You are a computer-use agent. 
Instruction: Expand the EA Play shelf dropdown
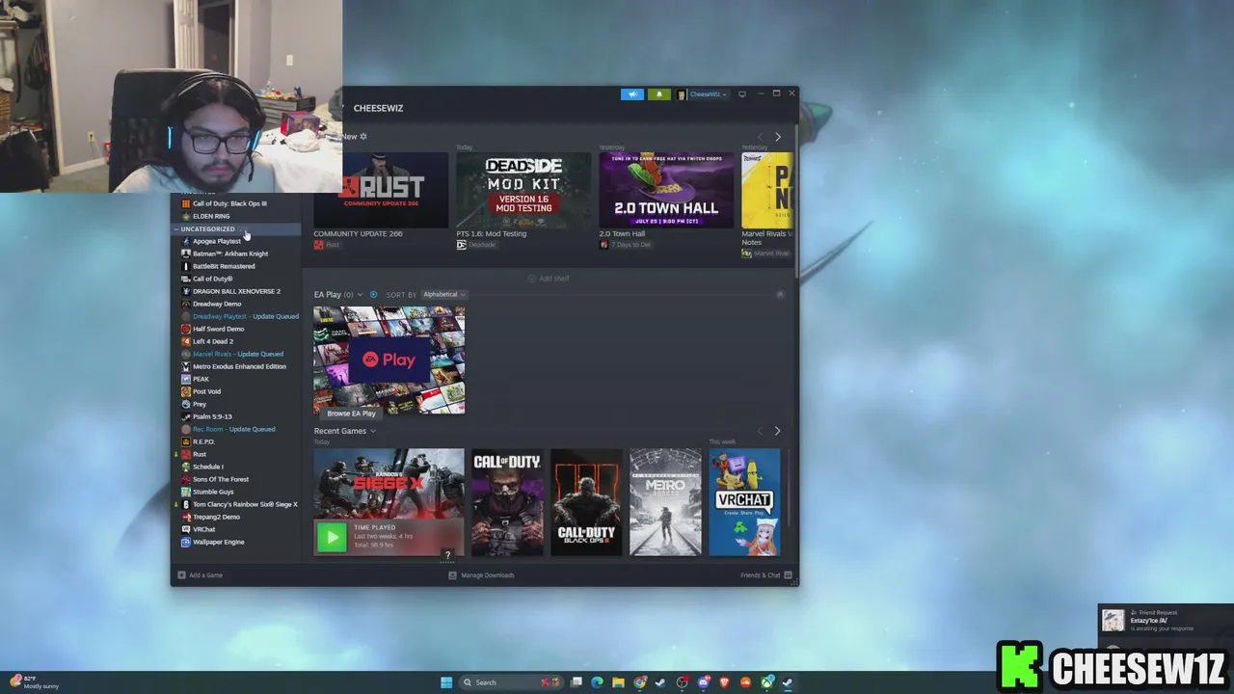pos(361,295)
